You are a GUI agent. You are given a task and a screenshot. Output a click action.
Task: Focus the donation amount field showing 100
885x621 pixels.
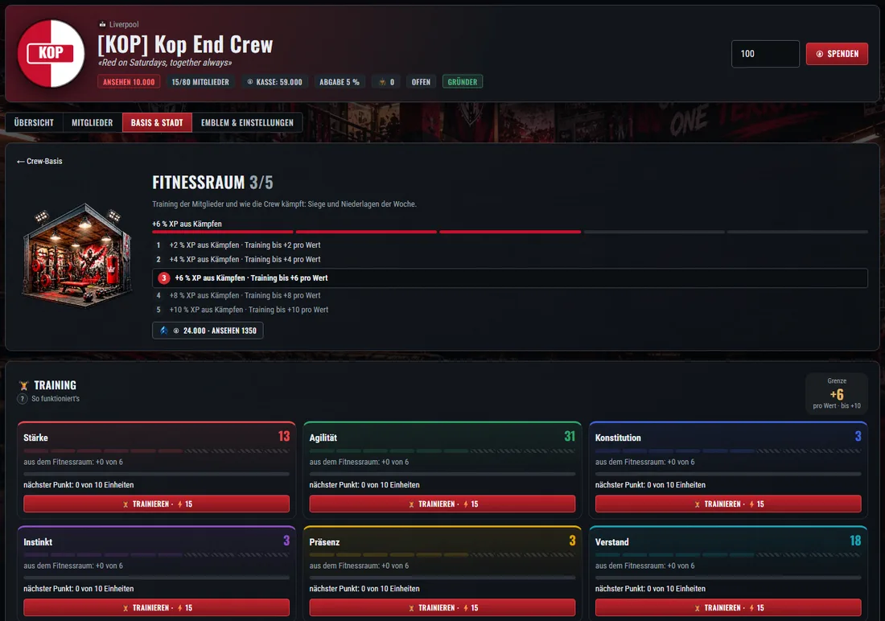pos(765,54)
